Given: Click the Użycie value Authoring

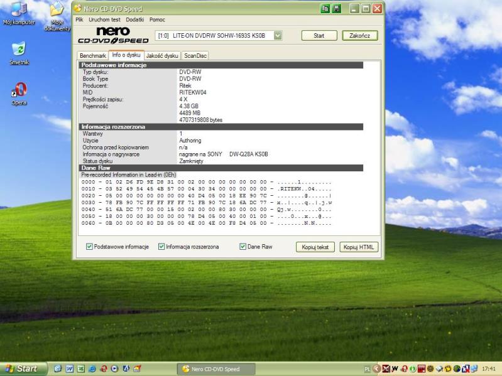Looking at the screenshot, I should 190,141.
